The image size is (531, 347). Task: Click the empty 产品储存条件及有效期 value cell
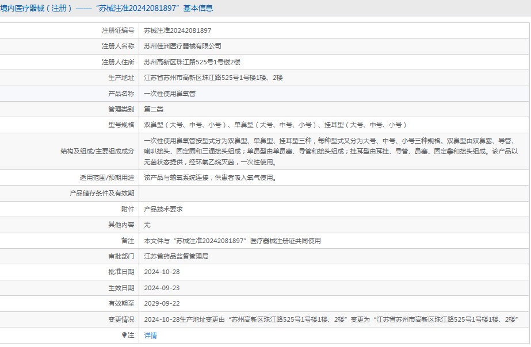334,194
